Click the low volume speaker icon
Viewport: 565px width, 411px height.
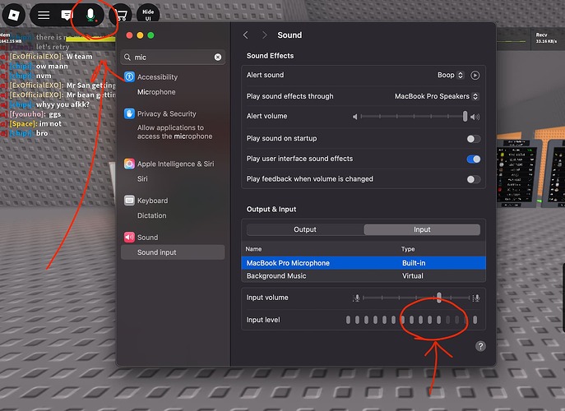pos(355,117)
